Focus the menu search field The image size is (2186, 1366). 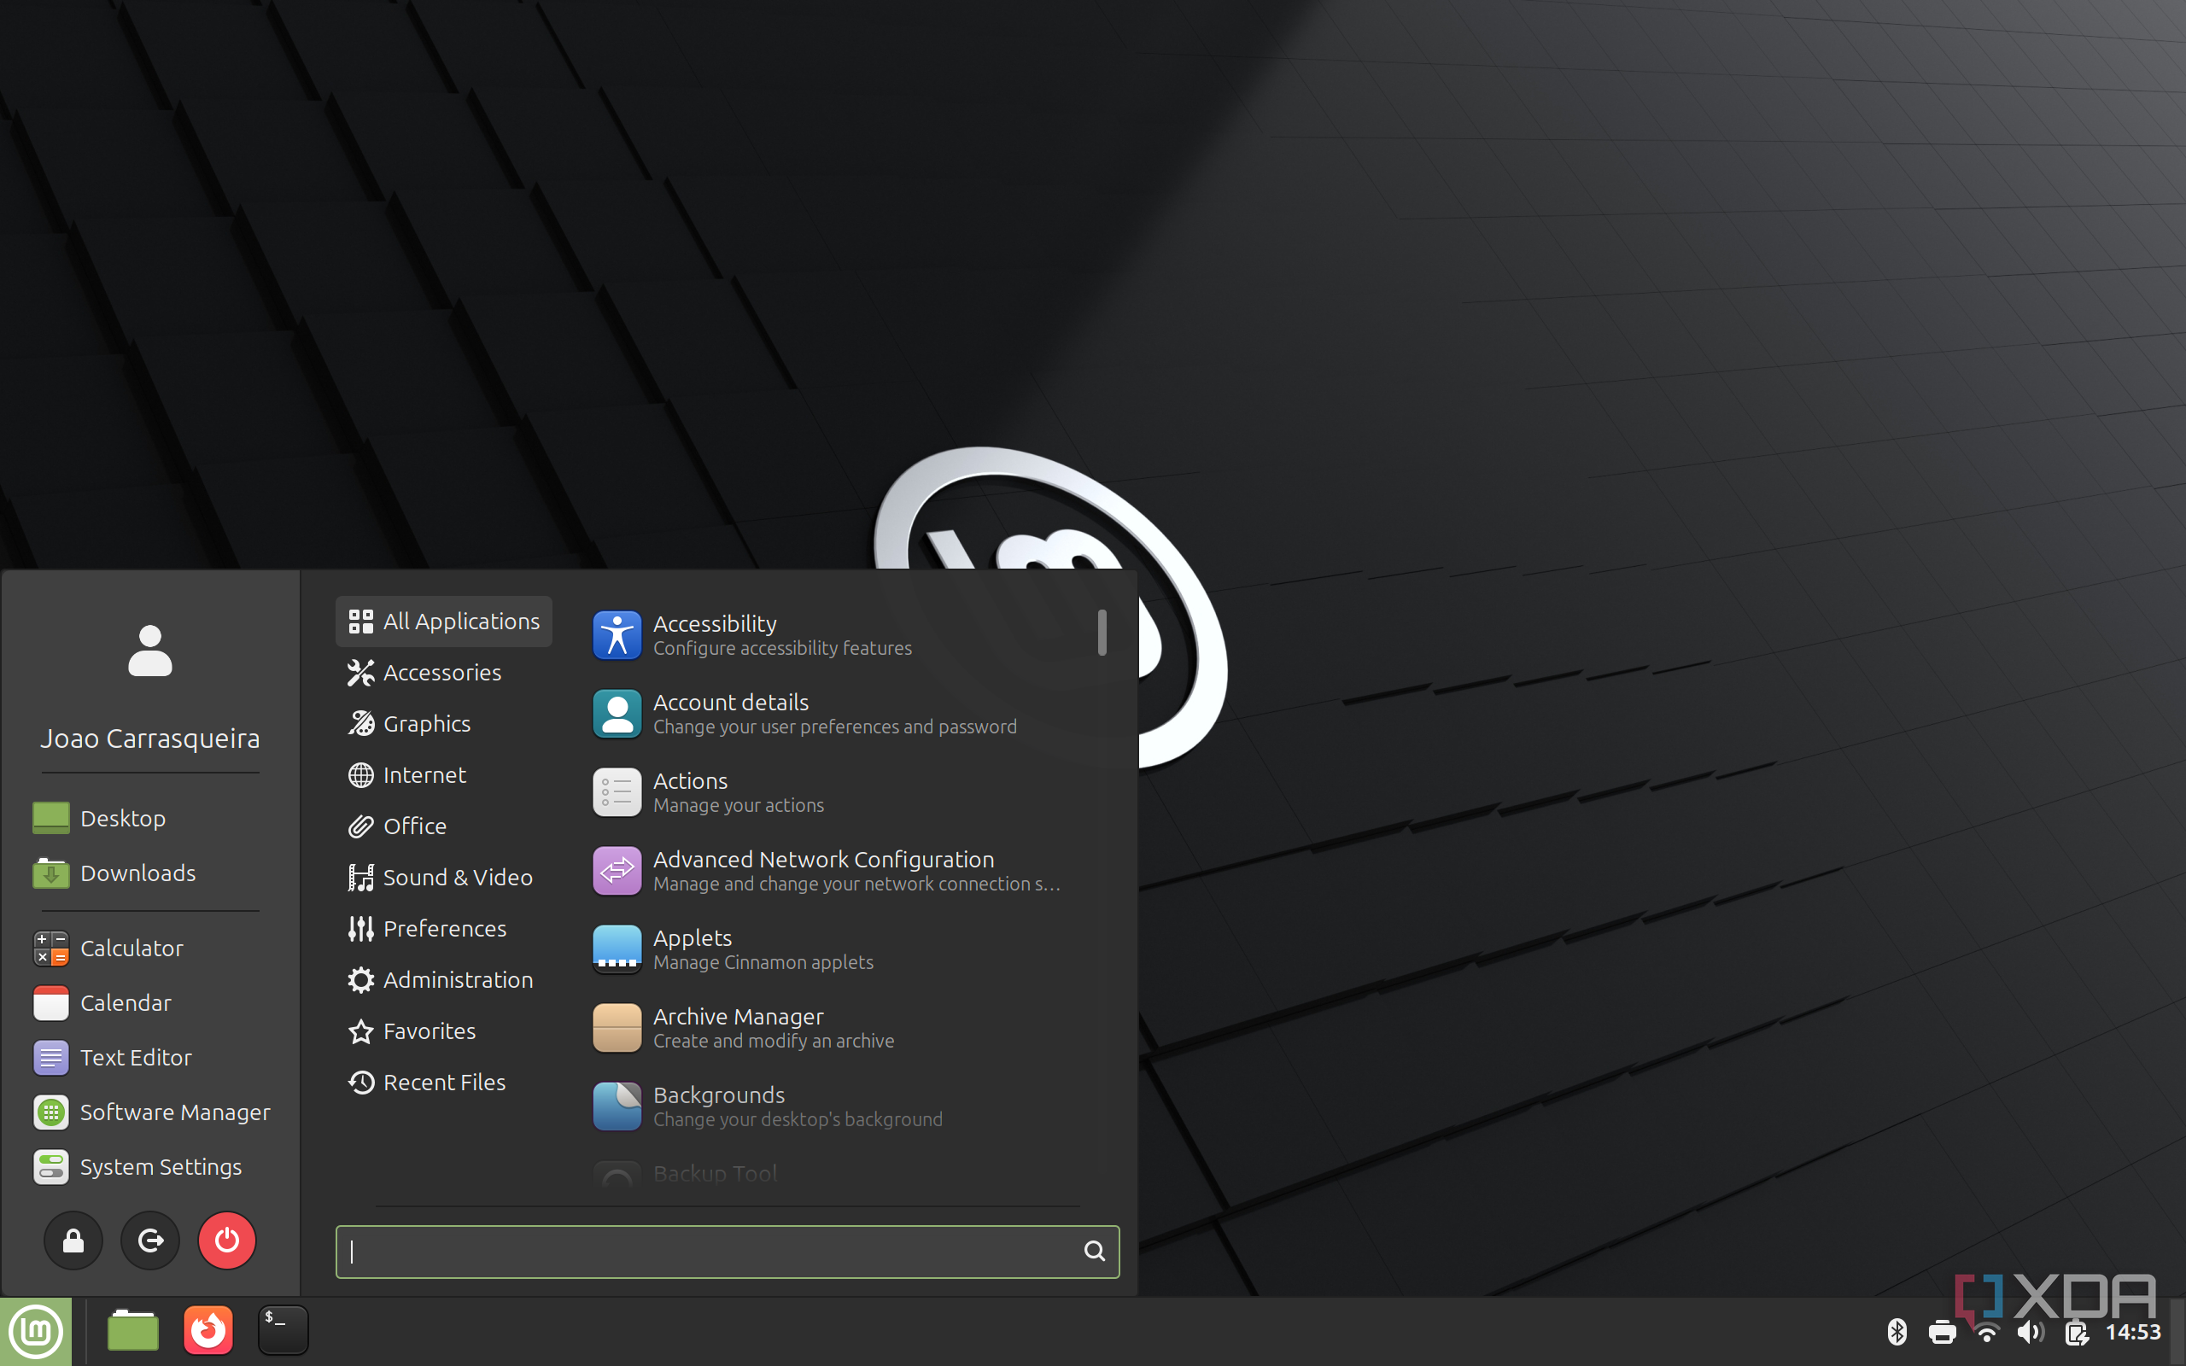coord(728,1252)
